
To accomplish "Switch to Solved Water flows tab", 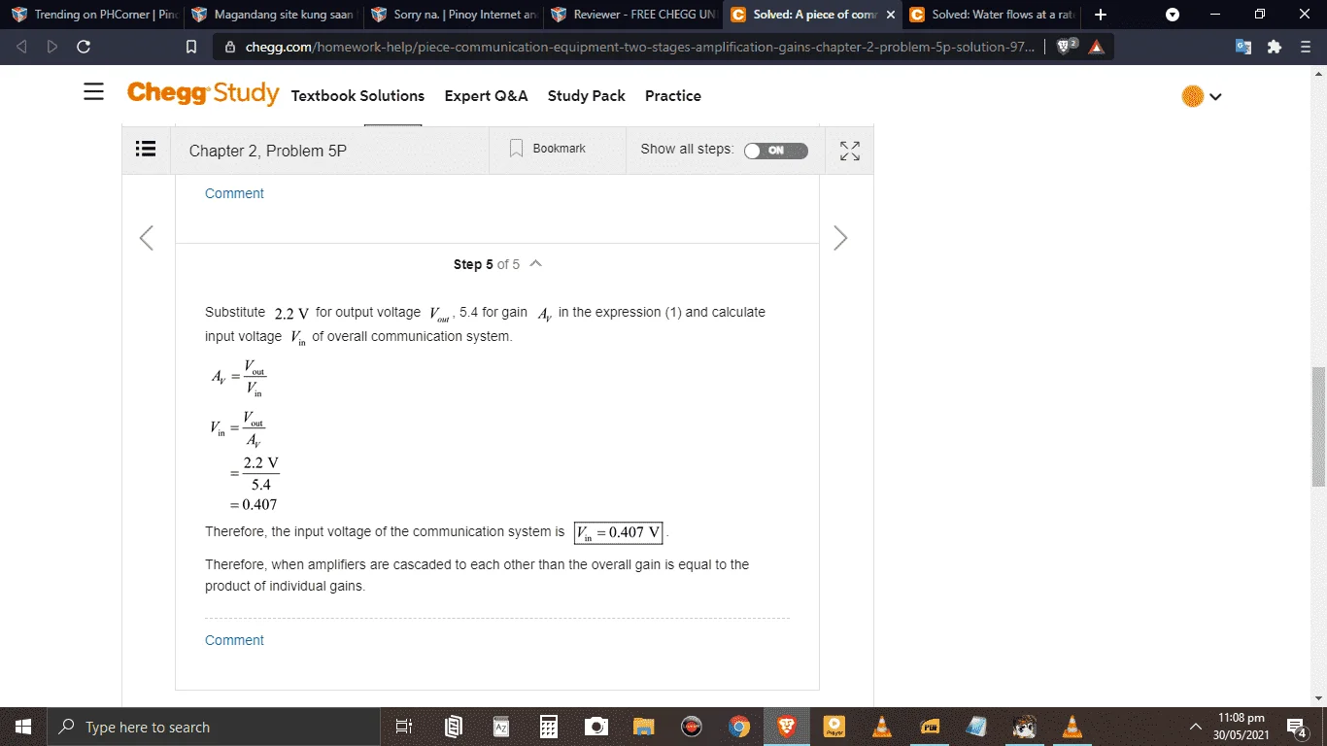I will point(993,15).
